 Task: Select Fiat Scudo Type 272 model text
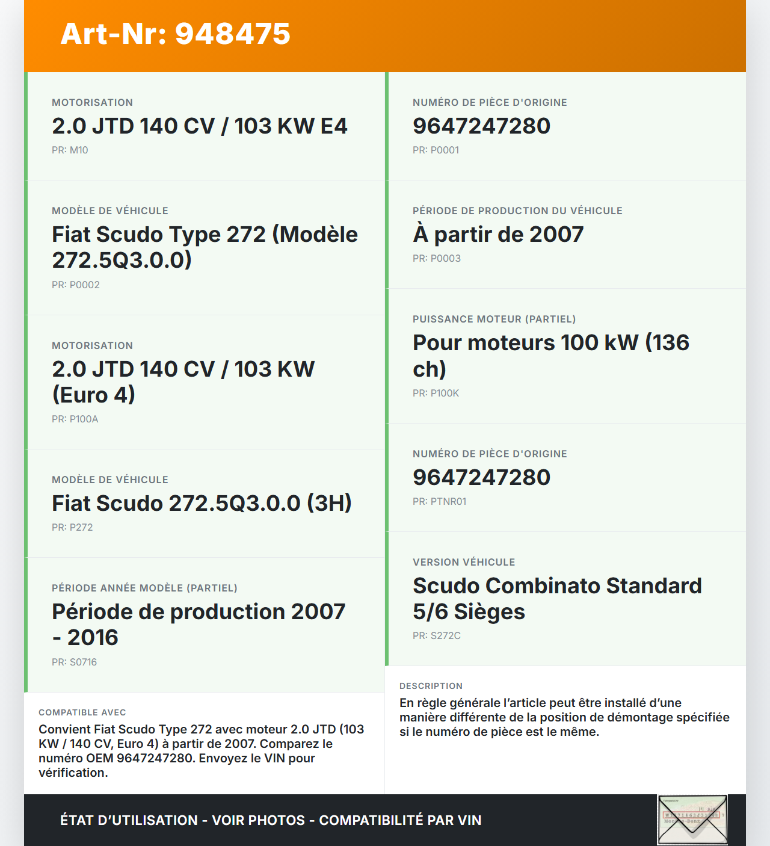pyautogui.click(x=205, y=247)
